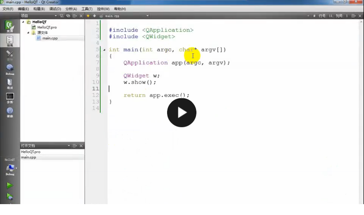Collapse the HelloQT project tree node

(23, 22)
